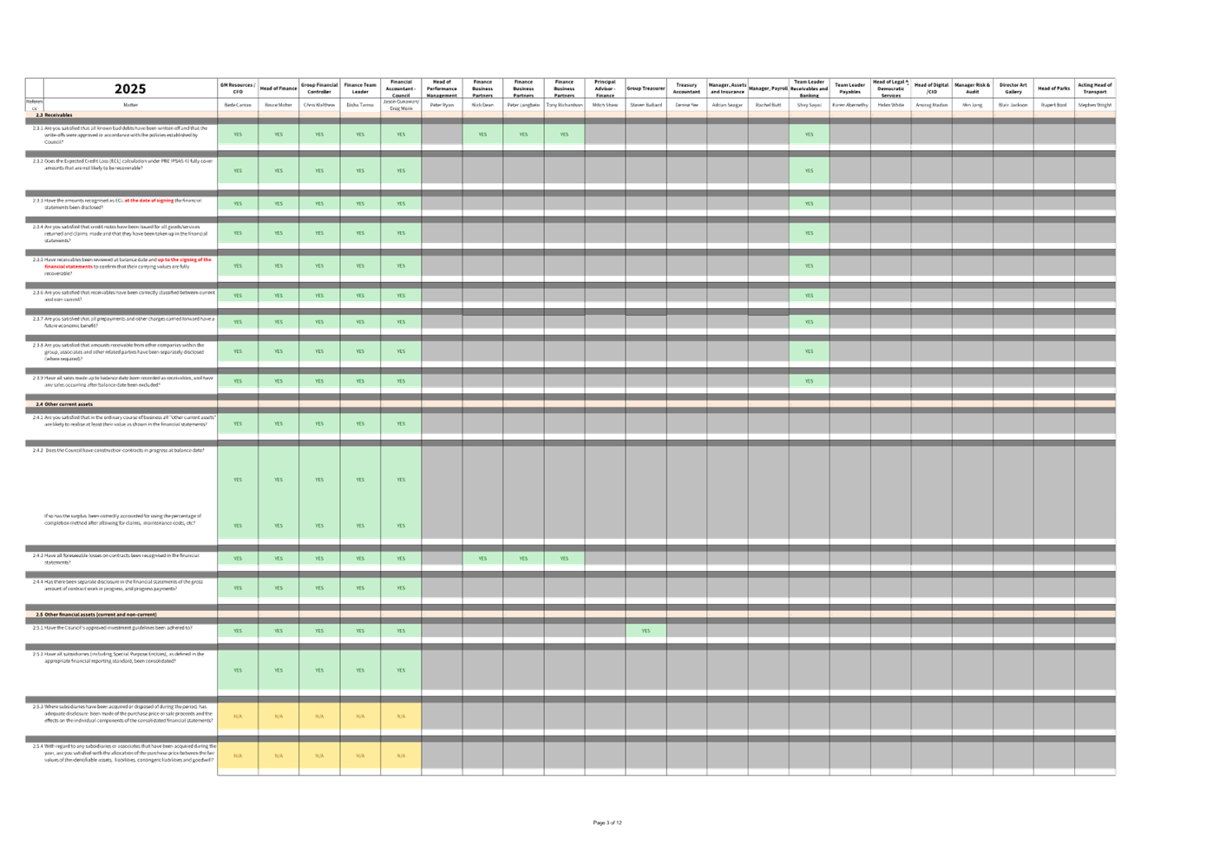Select fifth YES cell in first Receivables row
1213x858 pixels.
pyautogui.click(x=401, y=134)
